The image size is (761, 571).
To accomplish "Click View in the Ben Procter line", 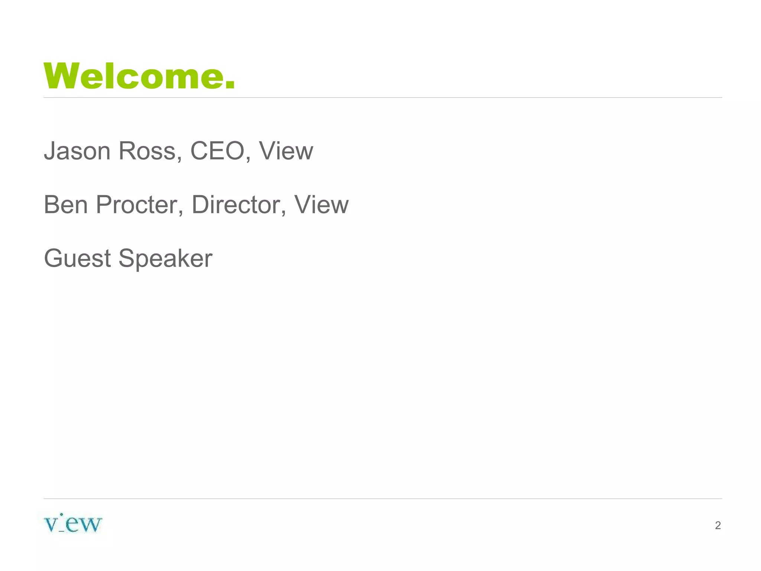I will click(321, 205).
